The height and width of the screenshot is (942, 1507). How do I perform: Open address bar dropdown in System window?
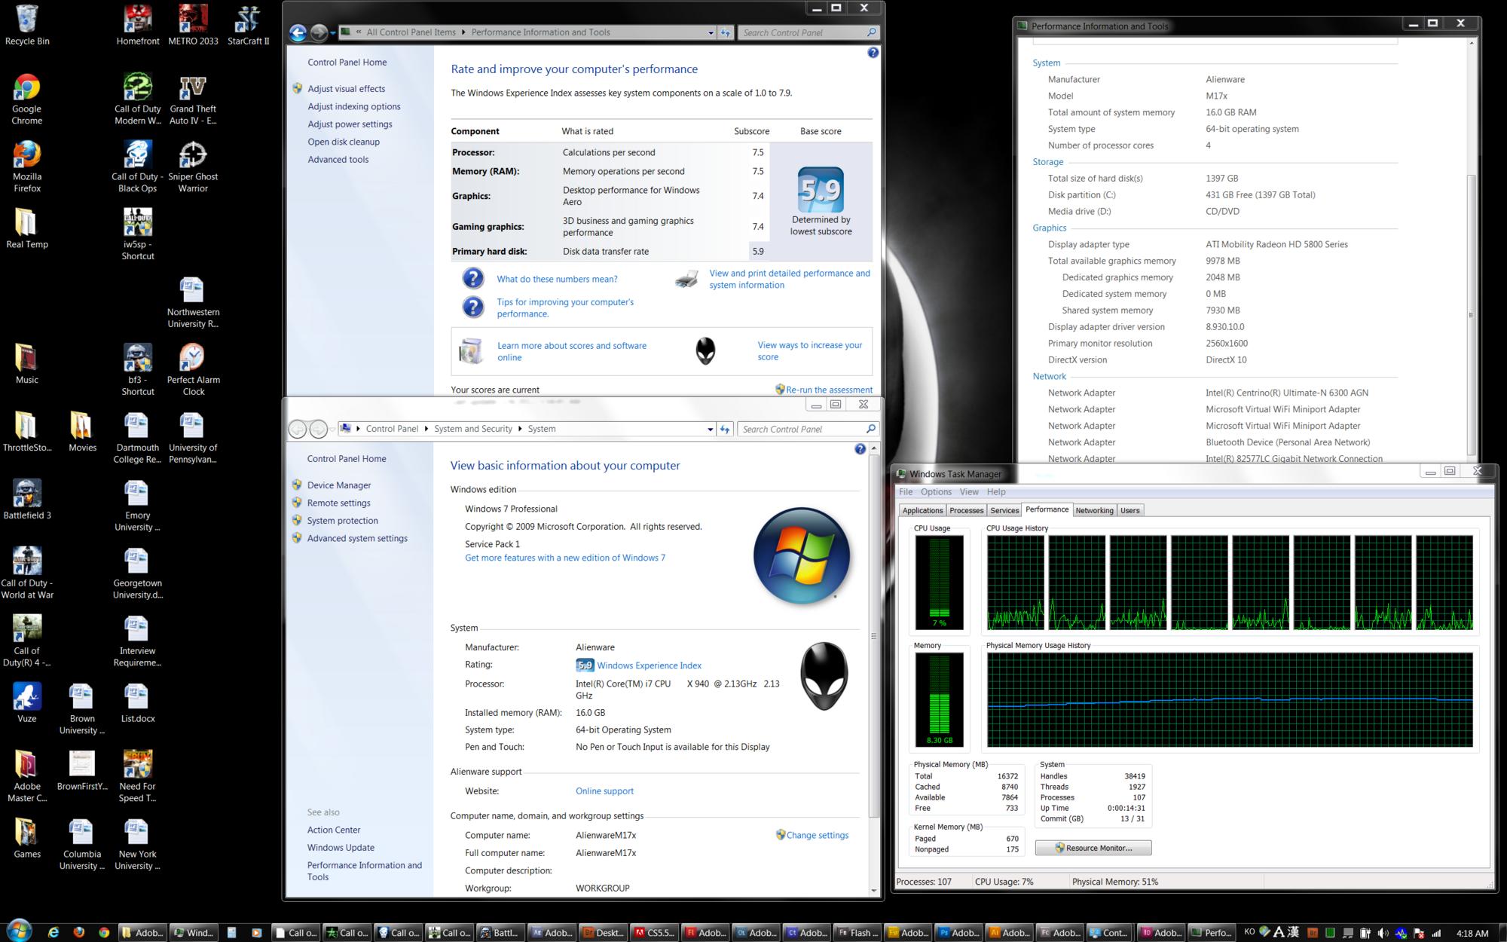coord(710,429)
